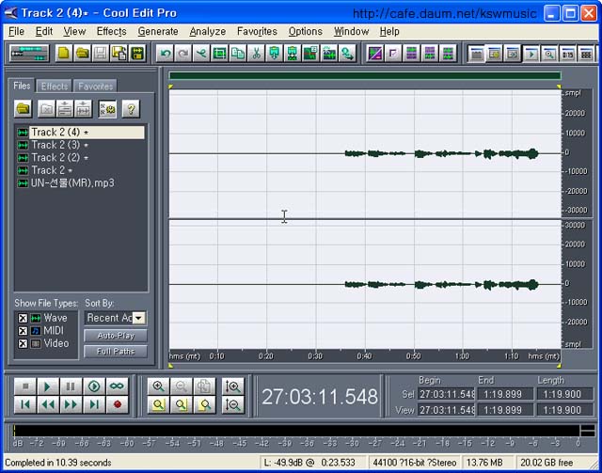Click the Full Paths button

coord(116,352)
